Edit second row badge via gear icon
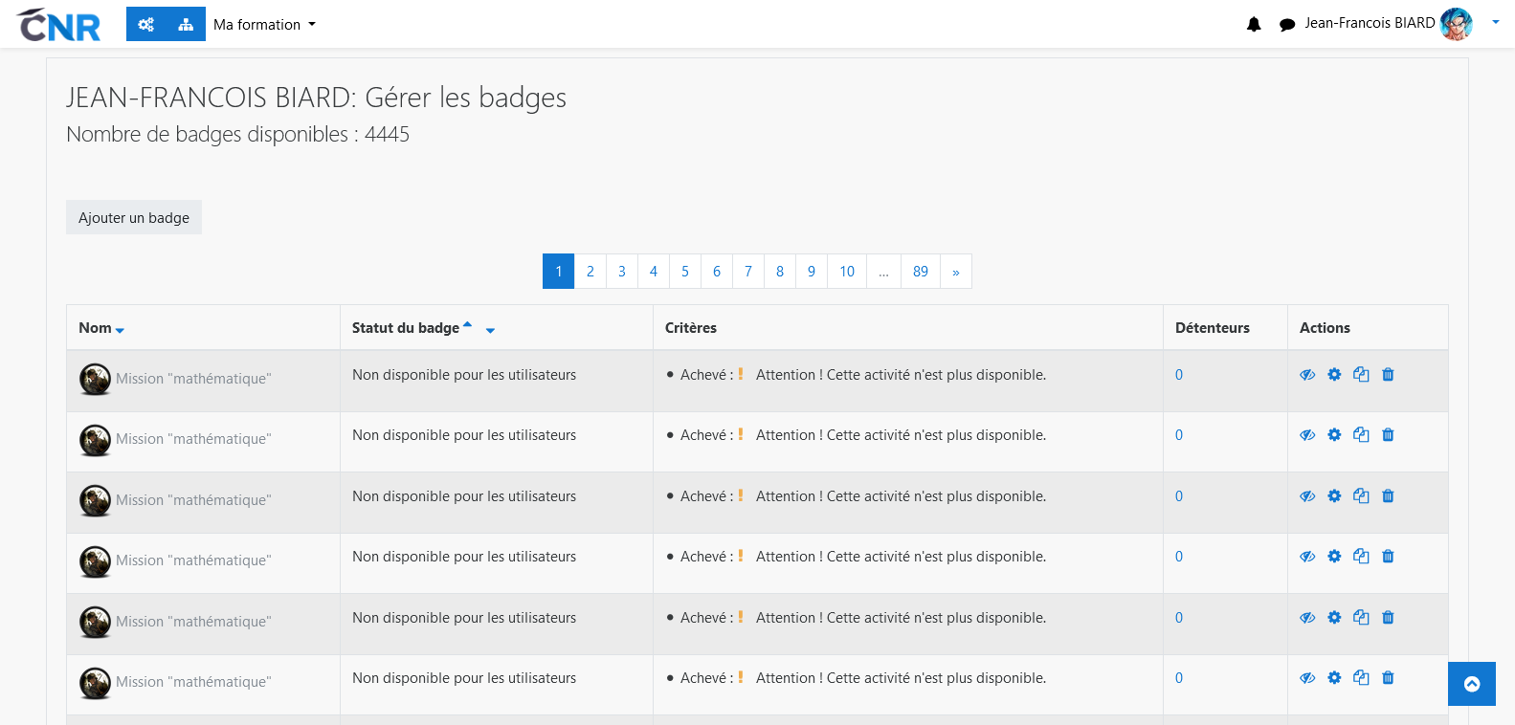Screen dimensions: 1515x725 pos(1334,435)
